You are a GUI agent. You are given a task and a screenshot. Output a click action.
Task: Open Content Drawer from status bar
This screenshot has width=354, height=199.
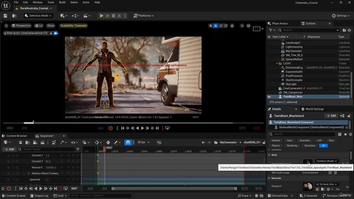[x=14, y=196]
